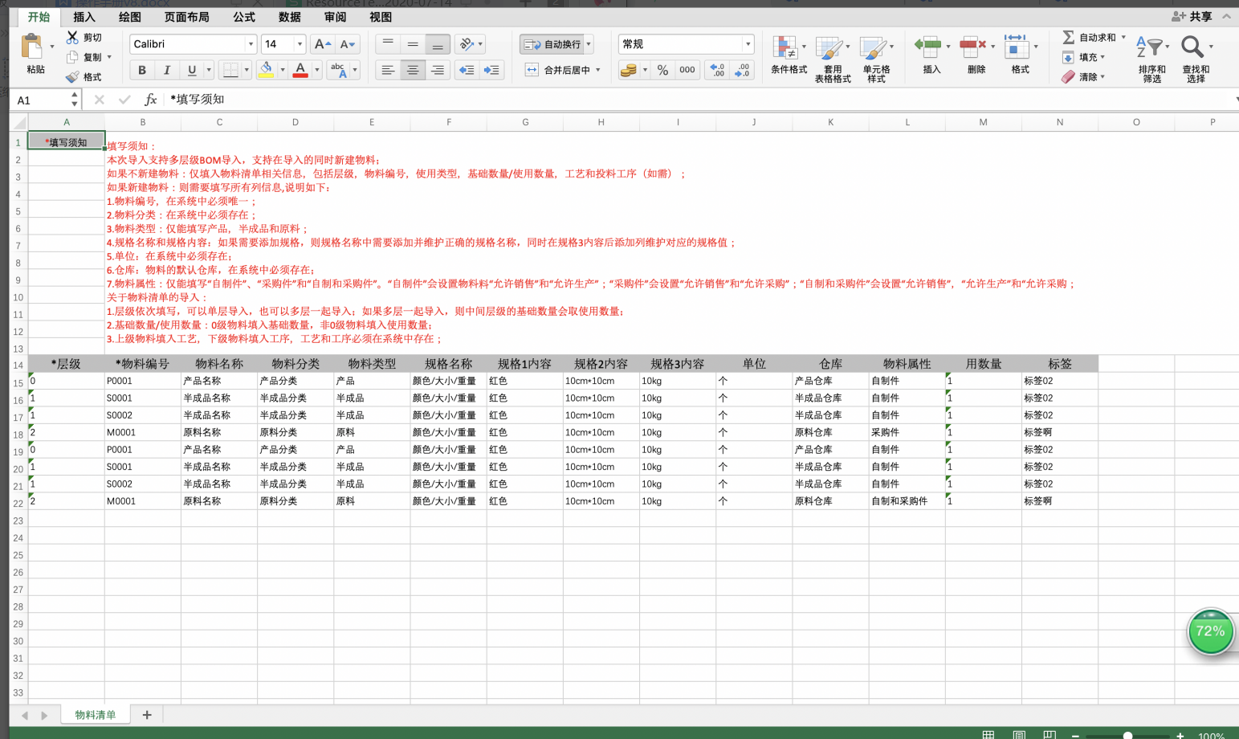Apply the yellow fill color bucket
This screenshot has width=1239, height=739.
(266, 70)
